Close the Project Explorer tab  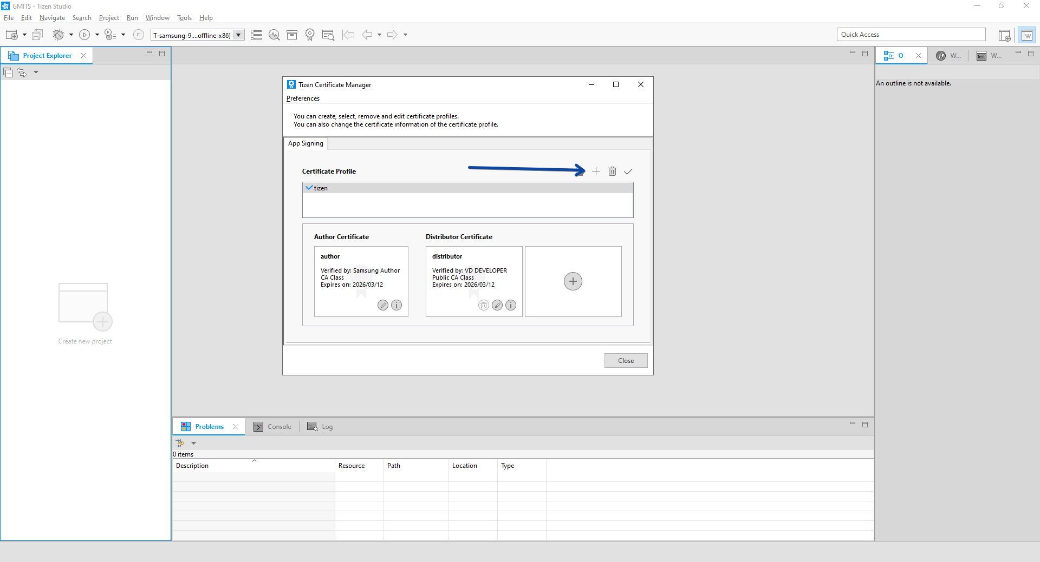point(83,56)
